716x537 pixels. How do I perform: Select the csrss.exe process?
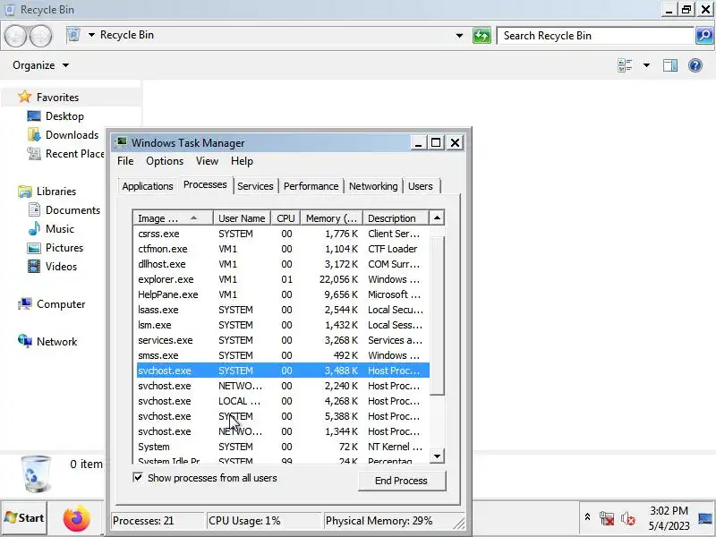pos(283,234)
